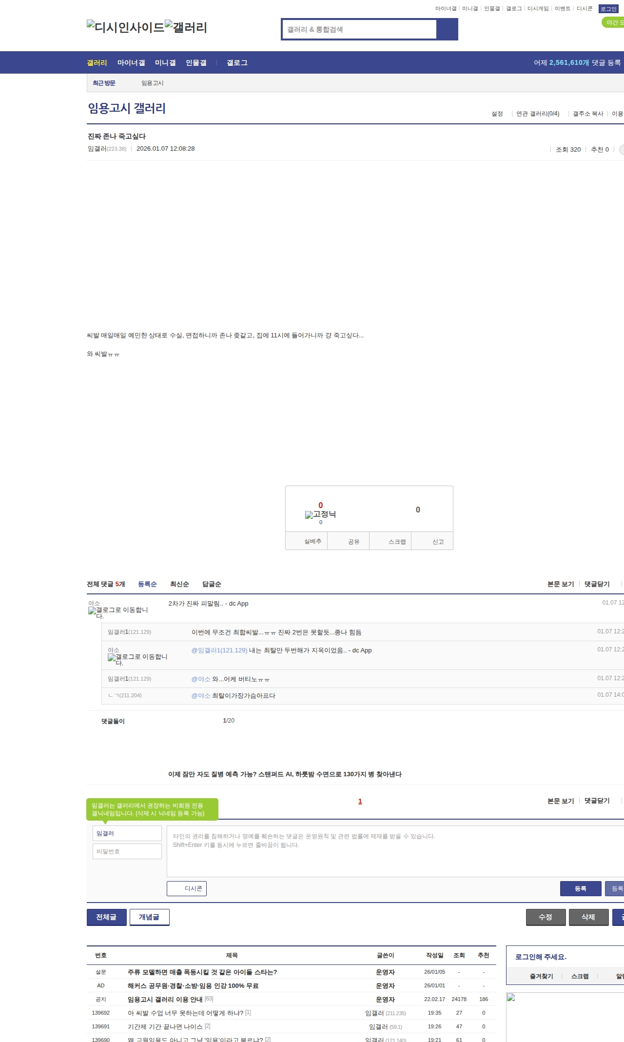Click @야소 mention in 최탈이가장가슴아프다 reply

(x=201, y=696)
